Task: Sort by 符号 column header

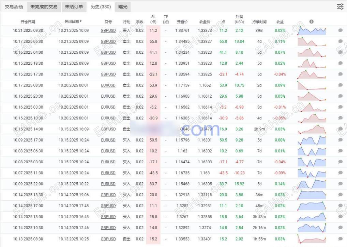Action: coord(108,22)
